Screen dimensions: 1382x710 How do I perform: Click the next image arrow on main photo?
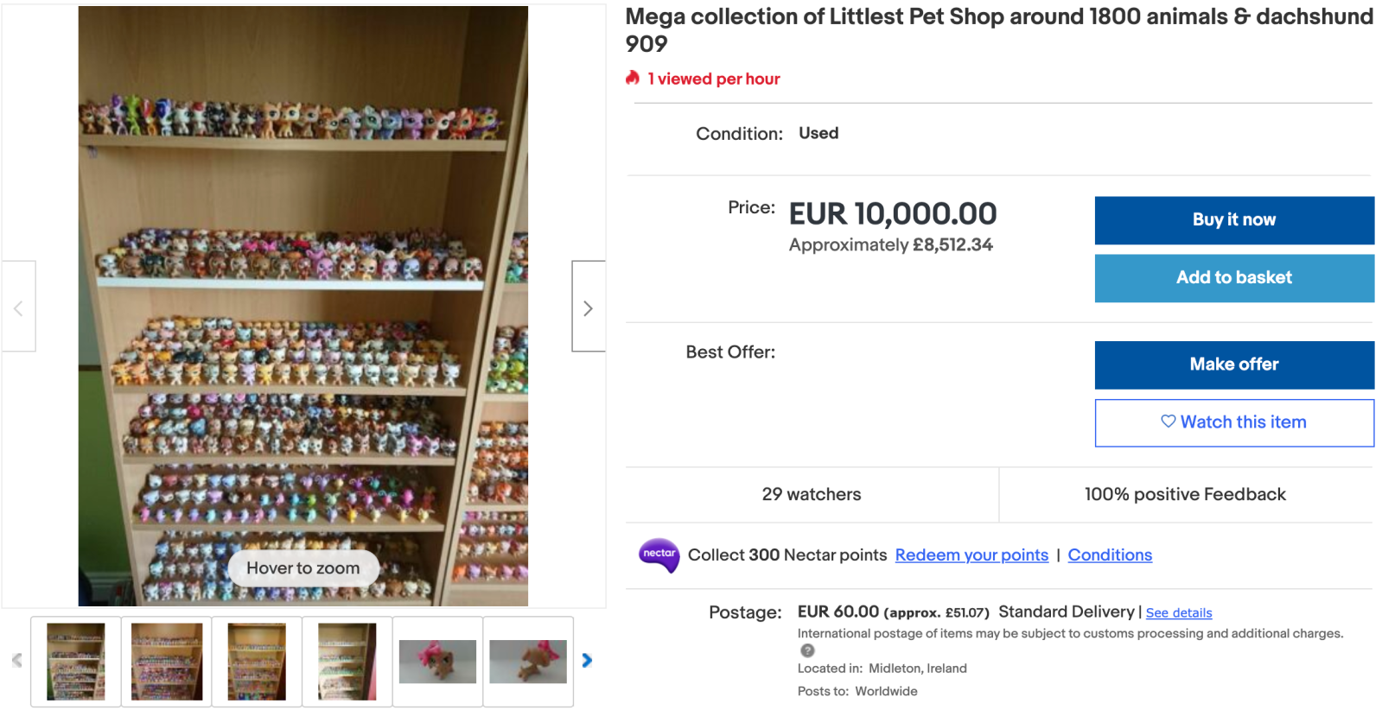pos(588,307)
